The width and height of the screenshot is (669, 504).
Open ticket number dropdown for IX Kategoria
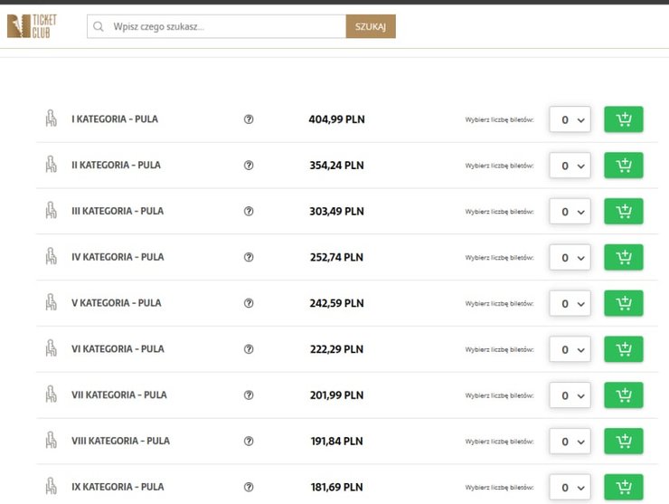570,487
